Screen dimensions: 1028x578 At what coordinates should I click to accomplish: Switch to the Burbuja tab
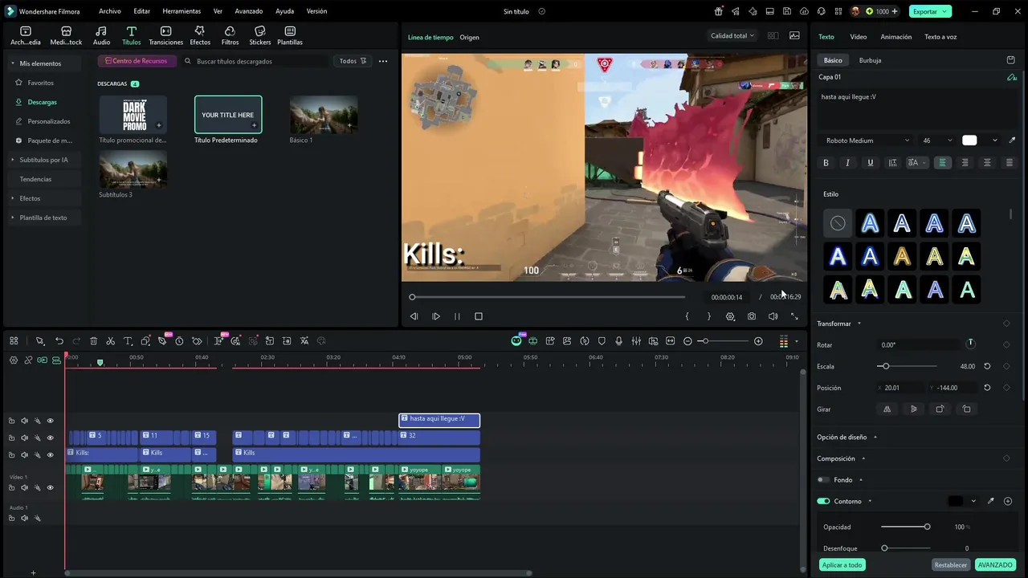click(870, 60)
